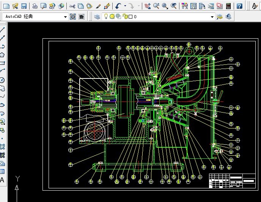Copy selection to clipboard
Image resolution: width=261 pixels, height=202 pixels.
click(x=81, y=6)
